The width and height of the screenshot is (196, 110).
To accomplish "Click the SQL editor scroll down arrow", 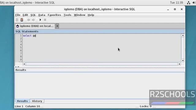I will 183,61.
